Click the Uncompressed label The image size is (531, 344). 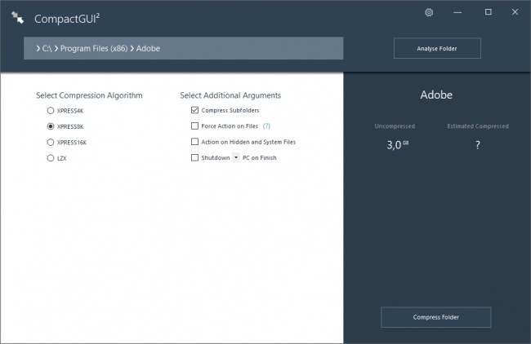pos(395,126)
